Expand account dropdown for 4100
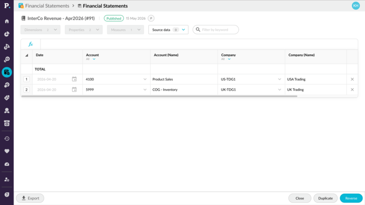 click(145, 79)
